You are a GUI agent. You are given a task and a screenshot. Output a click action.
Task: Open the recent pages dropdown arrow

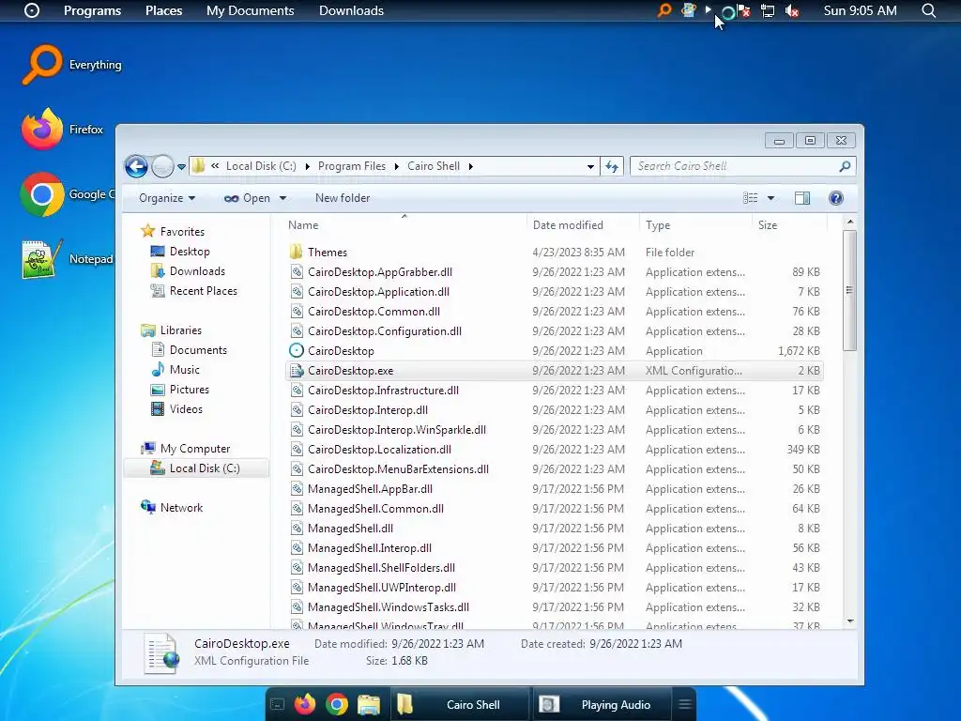pyautogui.click(x=181, y=167)
